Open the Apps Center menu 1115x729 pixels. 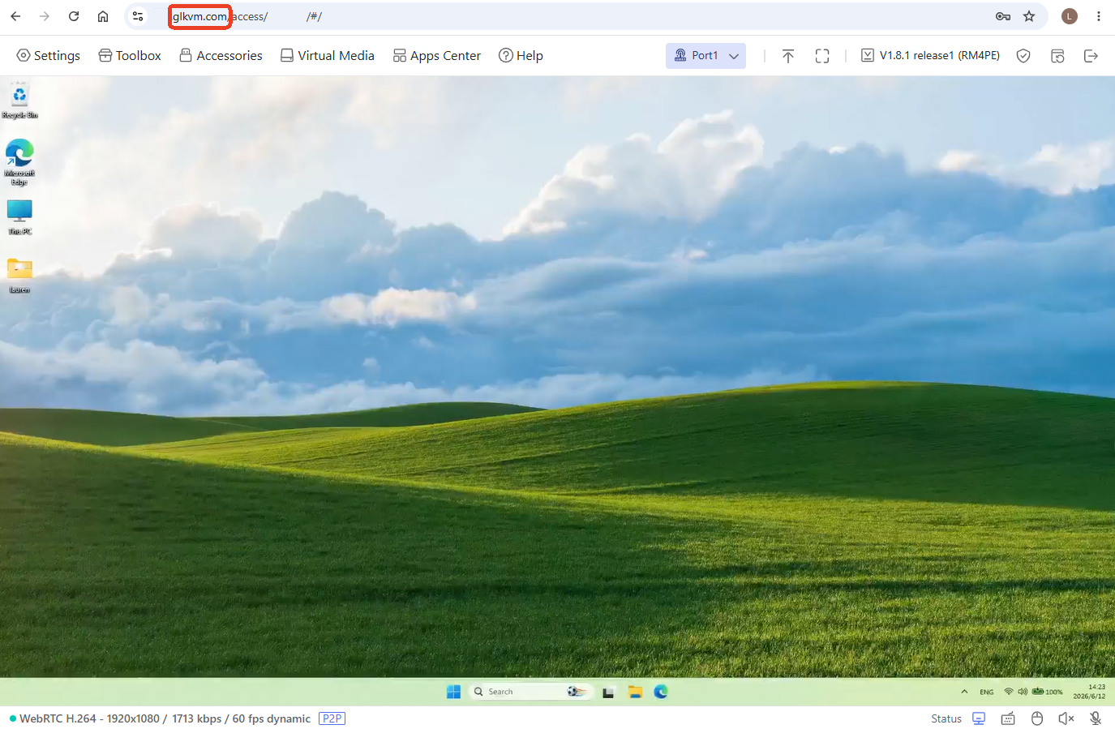(x=437, y=55)
